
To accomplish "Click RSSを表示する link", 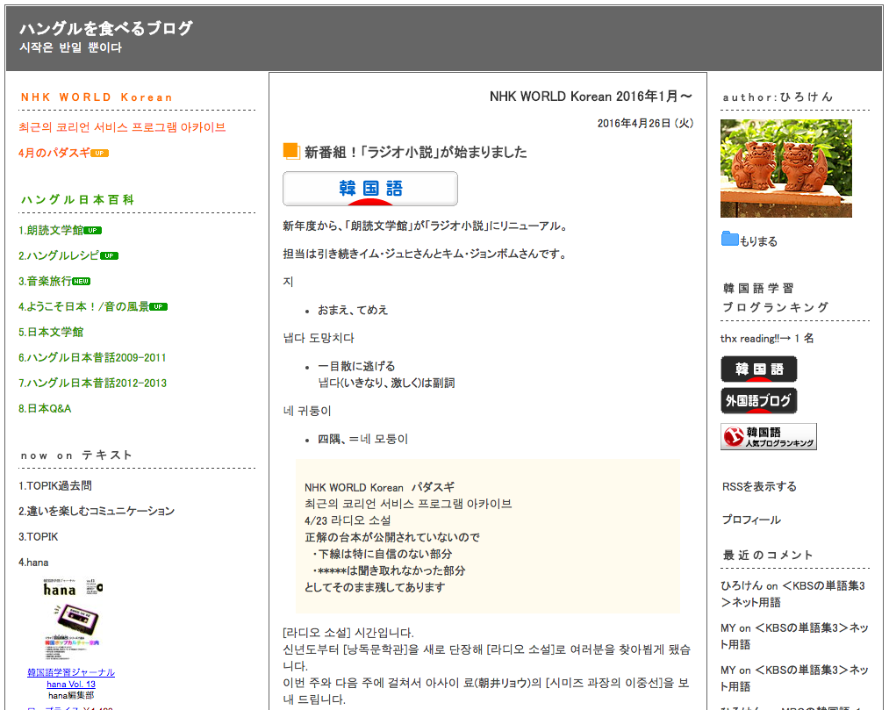I will click(x=759, y=486).
